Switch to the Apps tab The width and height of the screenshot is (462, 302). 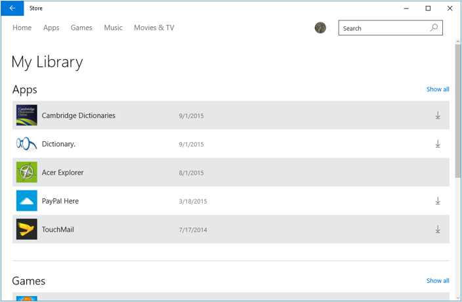pos(51,28)
